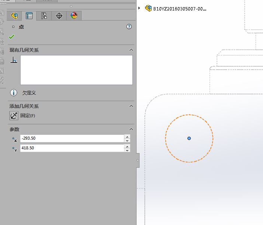263x225 pixels.
Task: Click the Y coordinate field showing 418.50
Action: (x=72, y=148)
